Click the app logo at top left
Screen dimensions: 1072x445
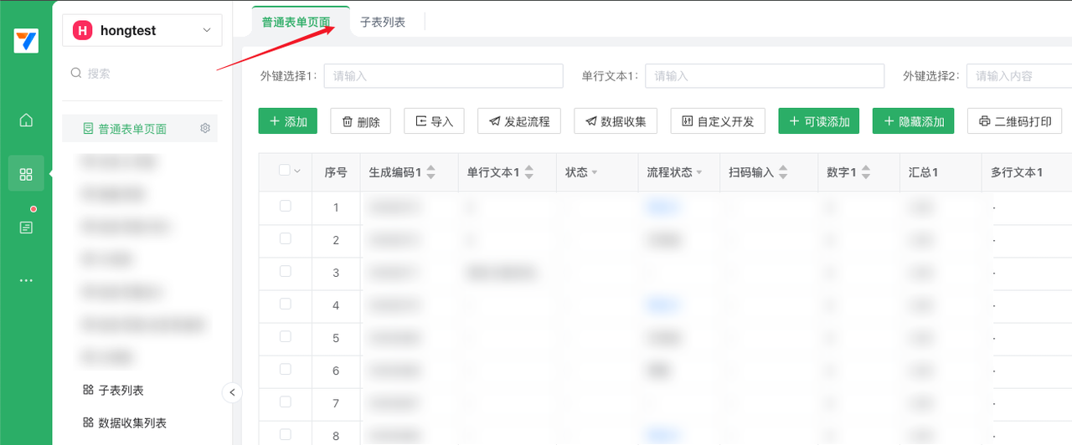pyautogui.click(x=26, y=41)
